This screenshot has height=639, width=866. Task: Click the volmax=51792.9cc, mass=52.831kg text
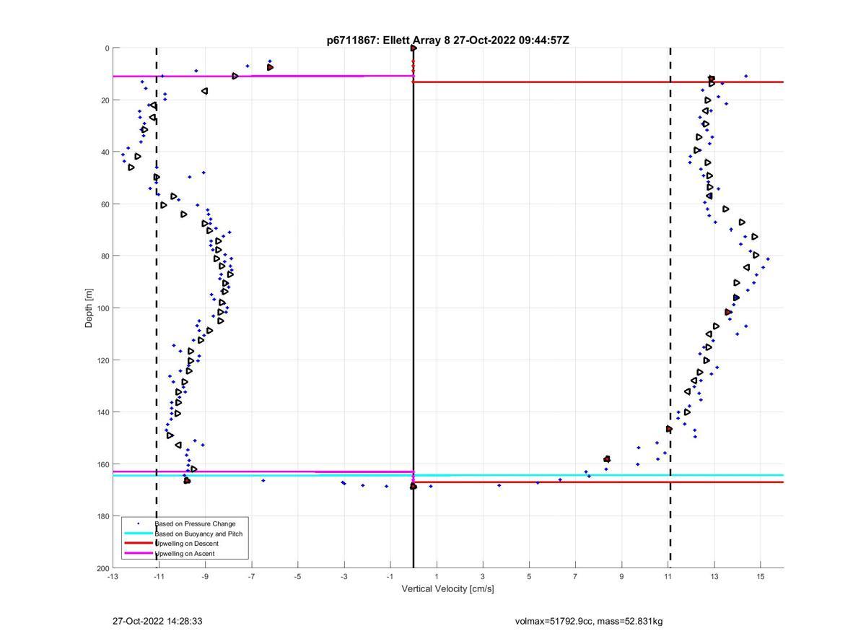point(589,621)
